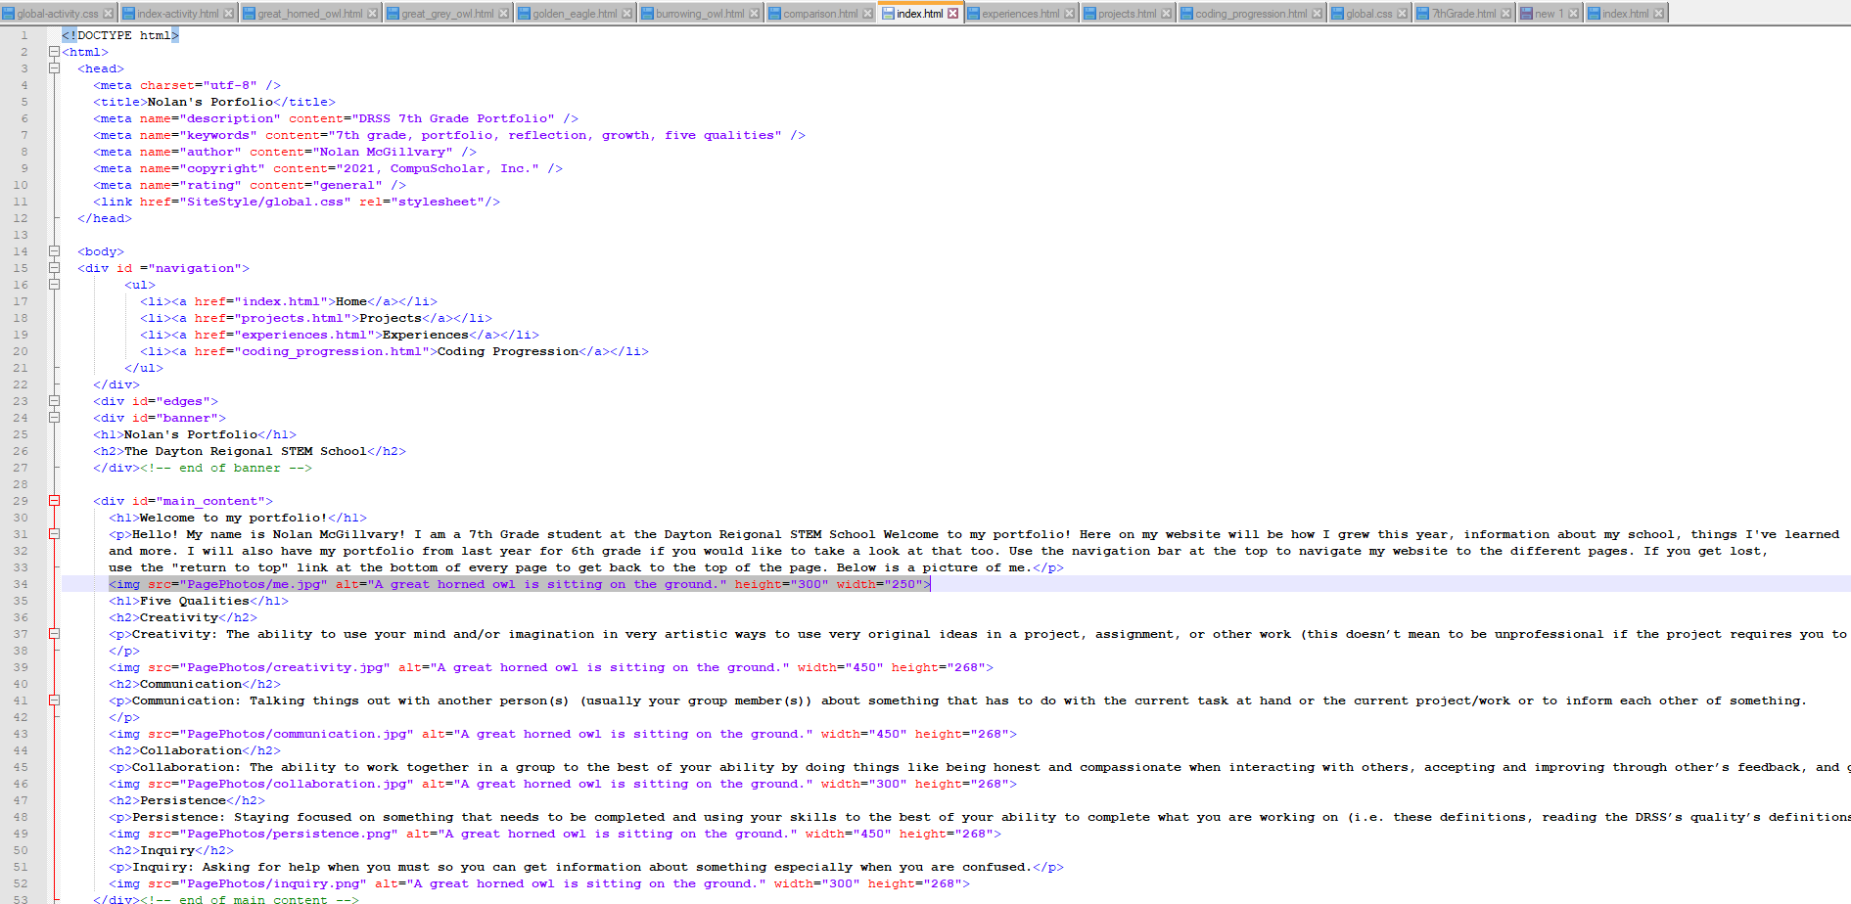Click the end of banner comment
Image resolution: width=1851 pixels, height=904 pixels.
pos(226,468)
